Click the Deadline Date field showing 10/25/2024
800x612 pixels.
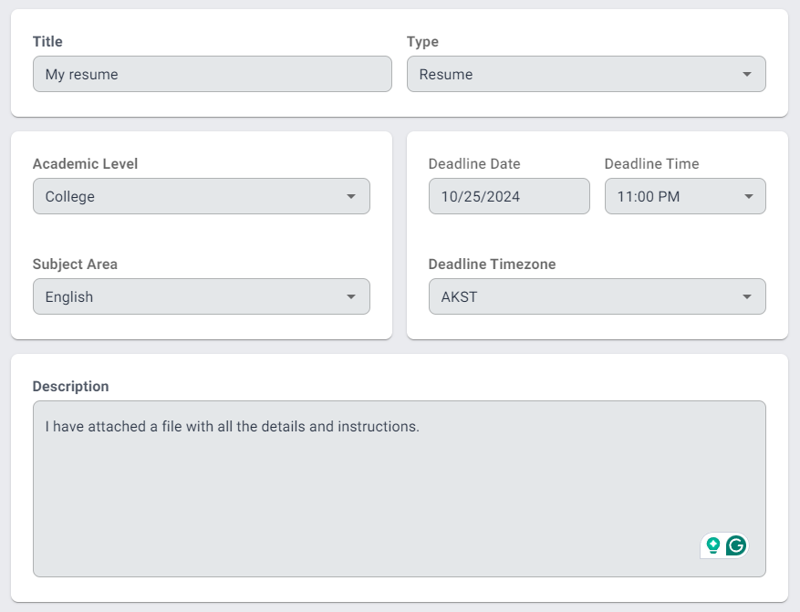(x=508, y=196)
